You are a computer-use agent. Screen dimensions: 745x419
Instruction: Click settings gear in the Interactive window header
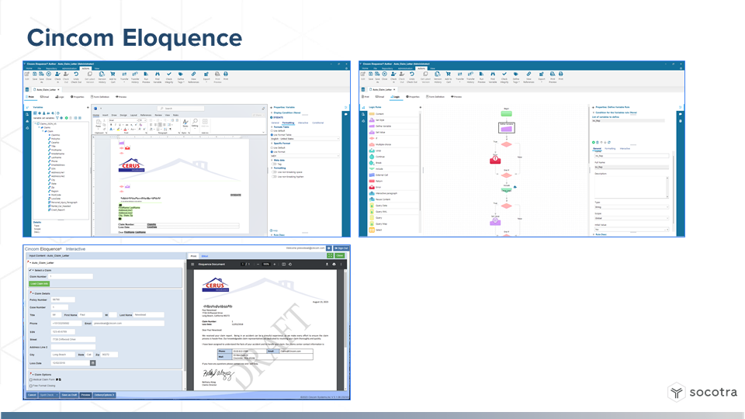click(329, 248)
